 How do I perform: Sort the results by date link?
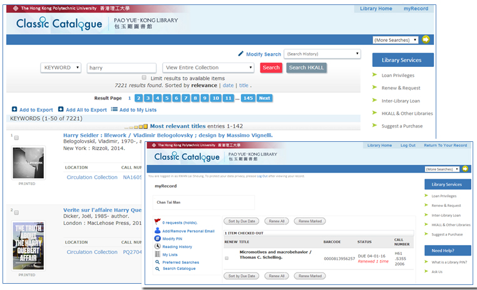coord(228,86)
